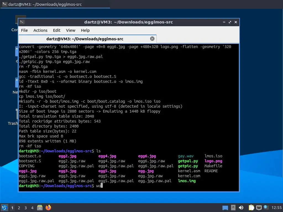Viewport: 283px width, 212px height.
Task: Click the filename egg4.jpg.raw.pal
Action: click(x=116, y=166)
